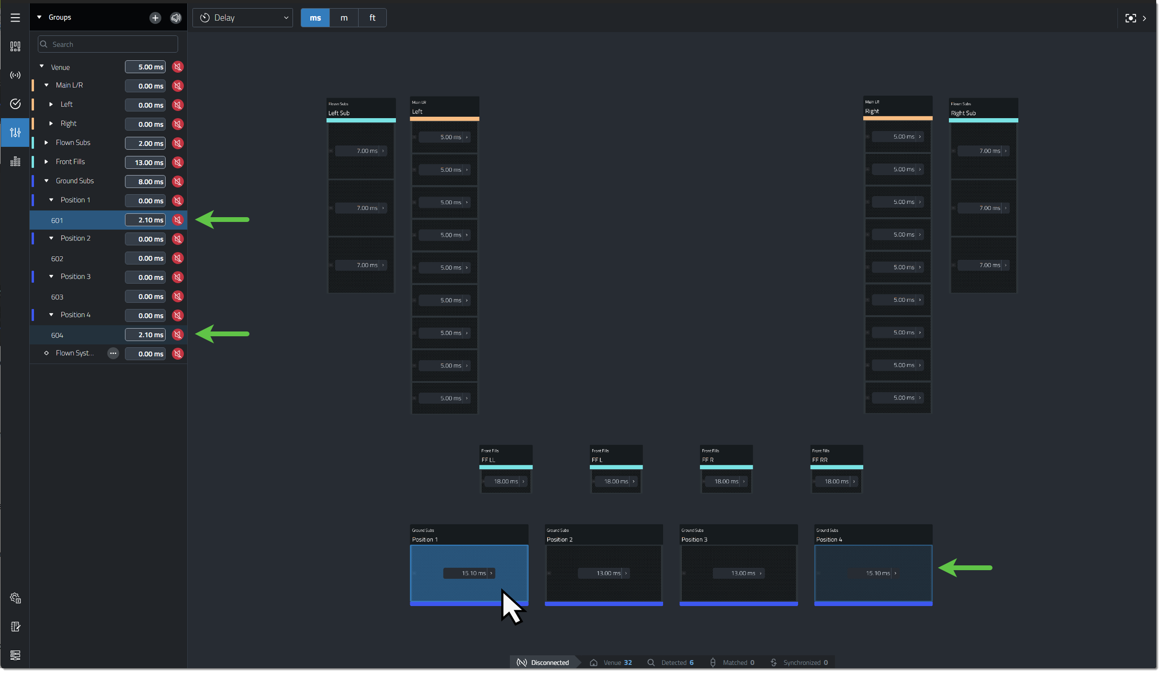Open the array overview sidebar icon
Image resolution: width=1161 pixels, height=673 pixels.
point(15,46)
